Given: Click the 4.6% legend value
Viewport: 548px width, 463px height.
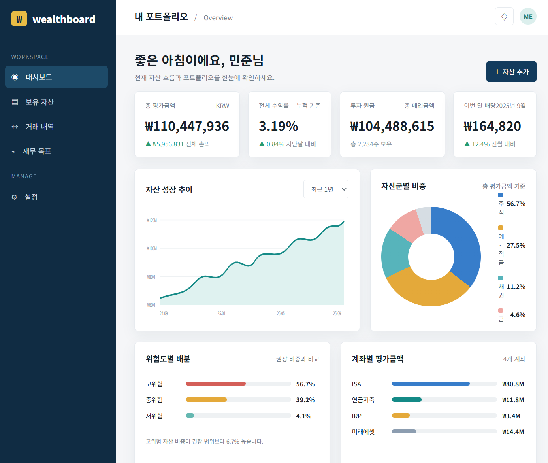Looking at the screenshot, I should click(518, 315).
